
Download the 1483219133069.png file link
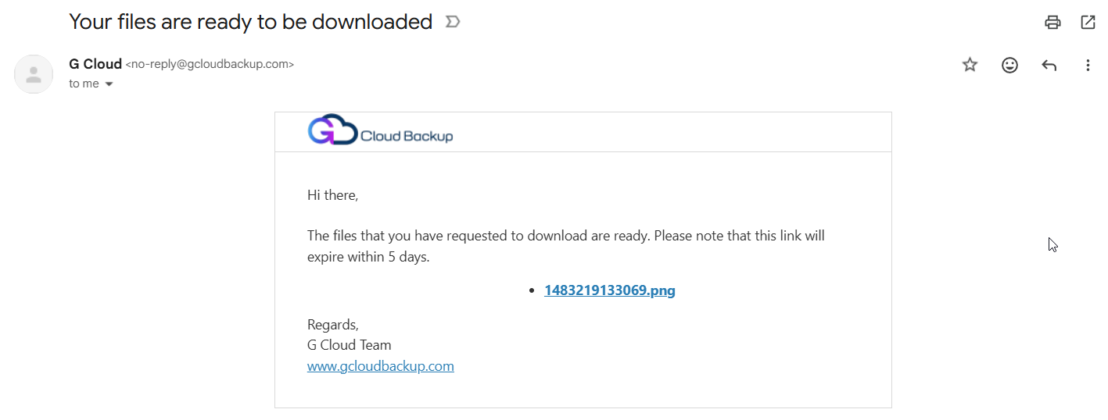pos(609,290)
